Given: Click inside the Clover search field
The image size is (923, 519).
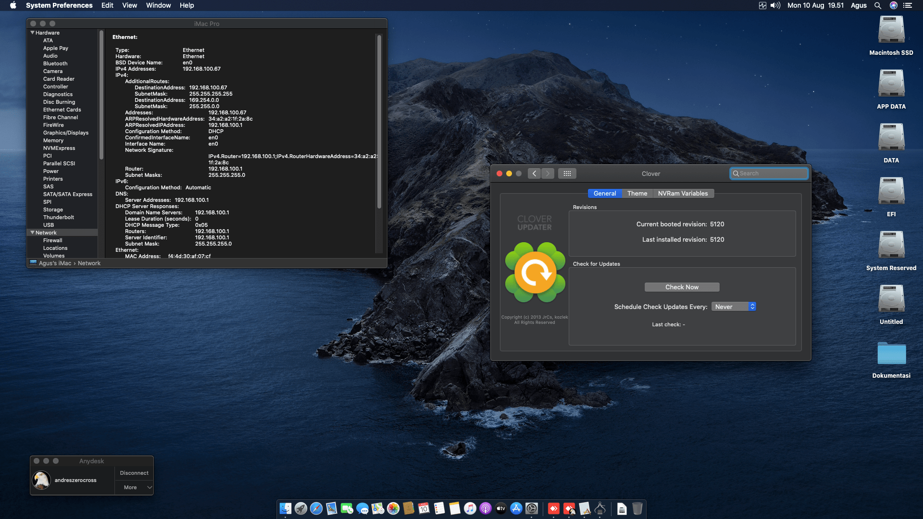Looking at the screenshot, I should [769, 173].
